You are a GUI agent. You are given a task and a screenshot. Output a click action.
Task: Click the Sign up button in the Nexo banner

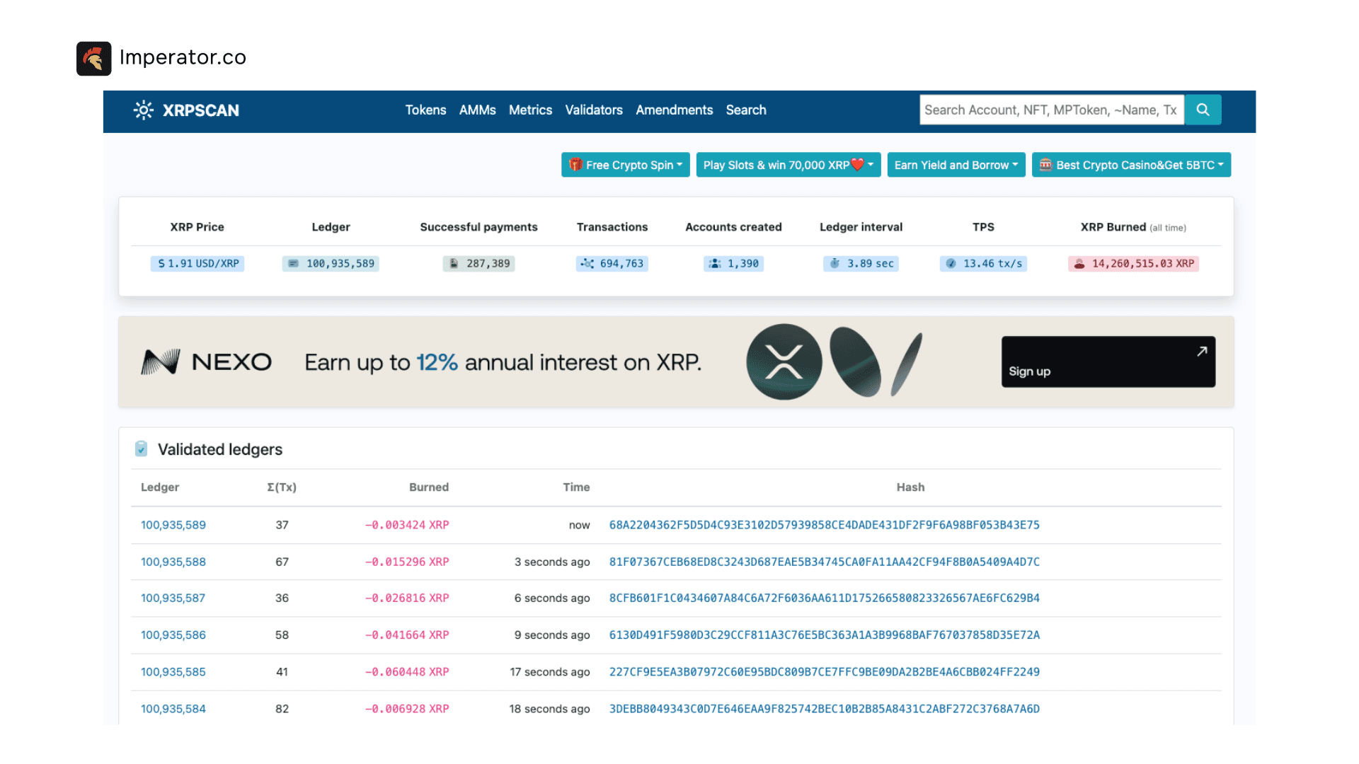1108,361
